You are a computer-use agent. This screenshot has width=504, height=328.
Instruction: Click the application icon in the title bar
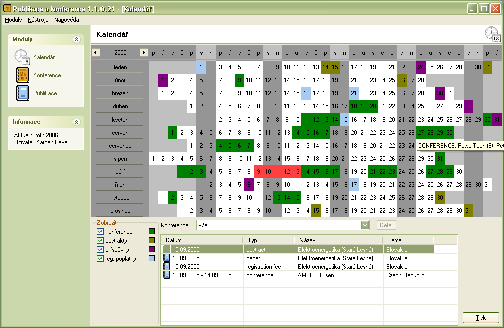(7, 8)
